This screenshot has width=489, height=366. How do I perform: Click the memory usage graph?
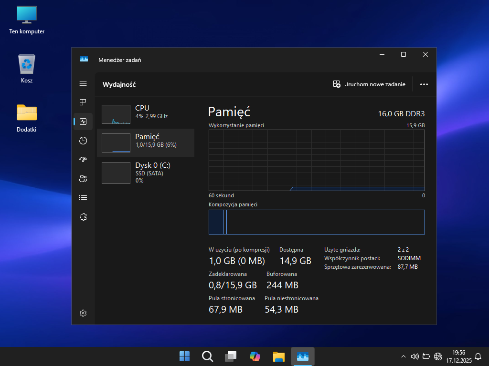317,161
